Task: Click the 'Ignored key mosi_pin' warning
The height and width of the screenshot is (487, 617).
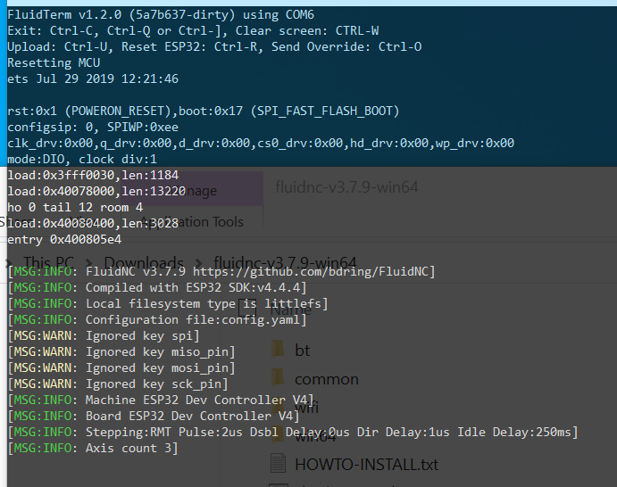Action: coord(121,367)
